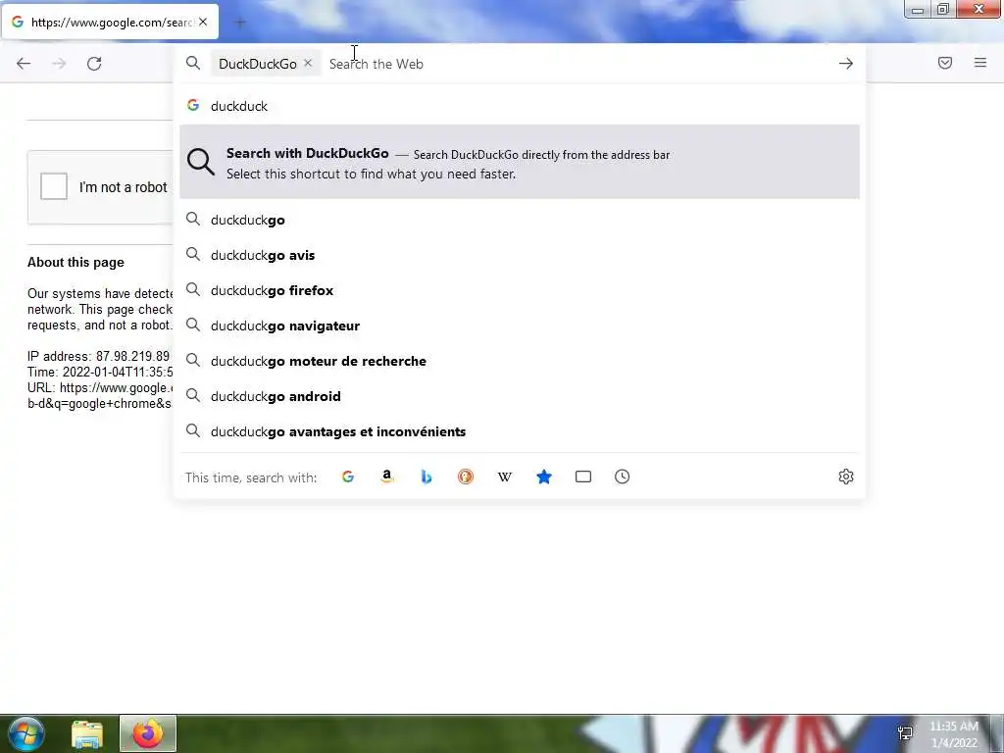Restore down the Firefox window

pos(943,10)
